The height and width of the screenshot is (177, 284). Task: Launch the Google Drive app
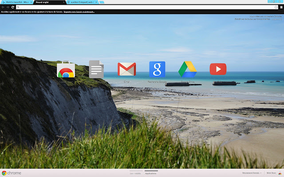187,69
